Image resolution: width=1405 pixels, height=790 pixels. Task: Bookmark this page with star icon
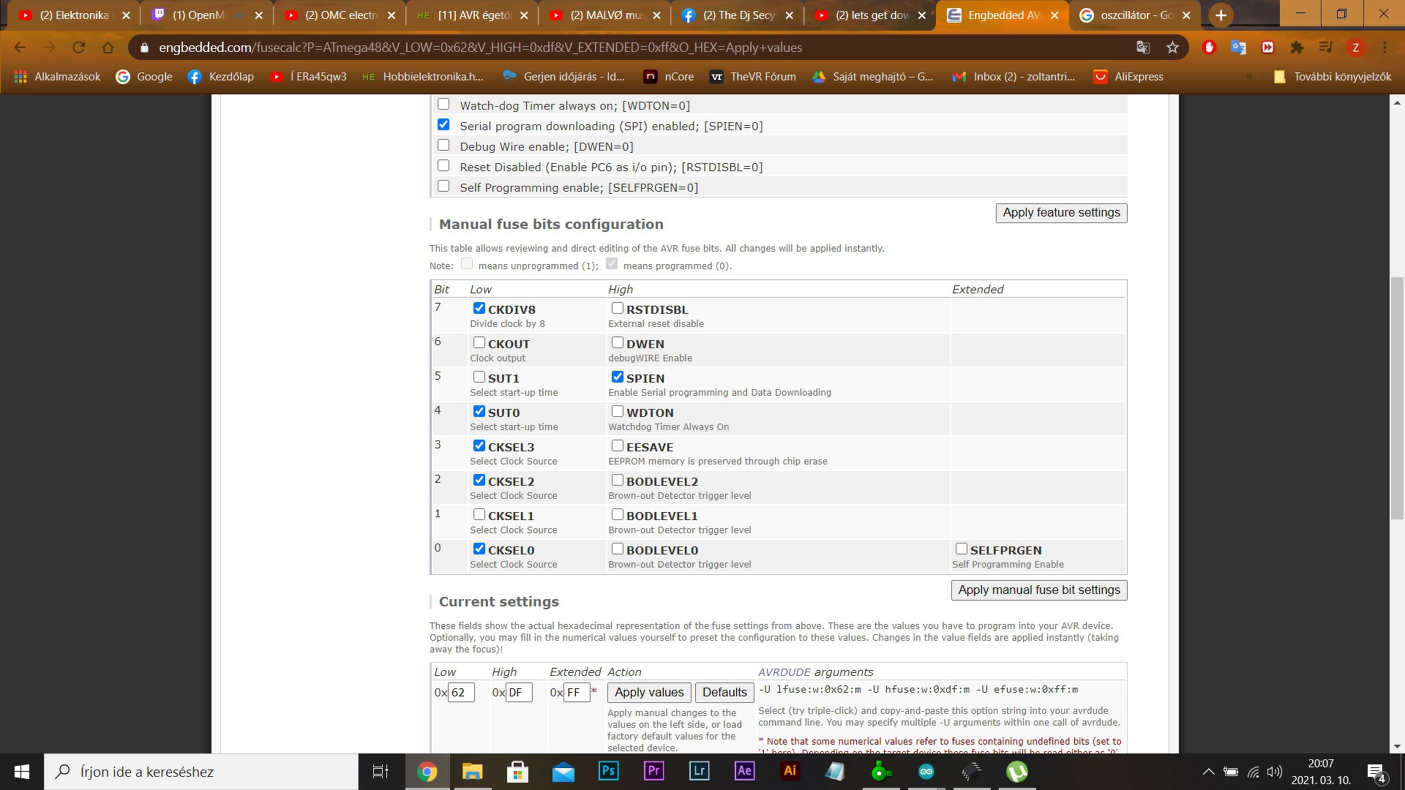point(1172,48)
